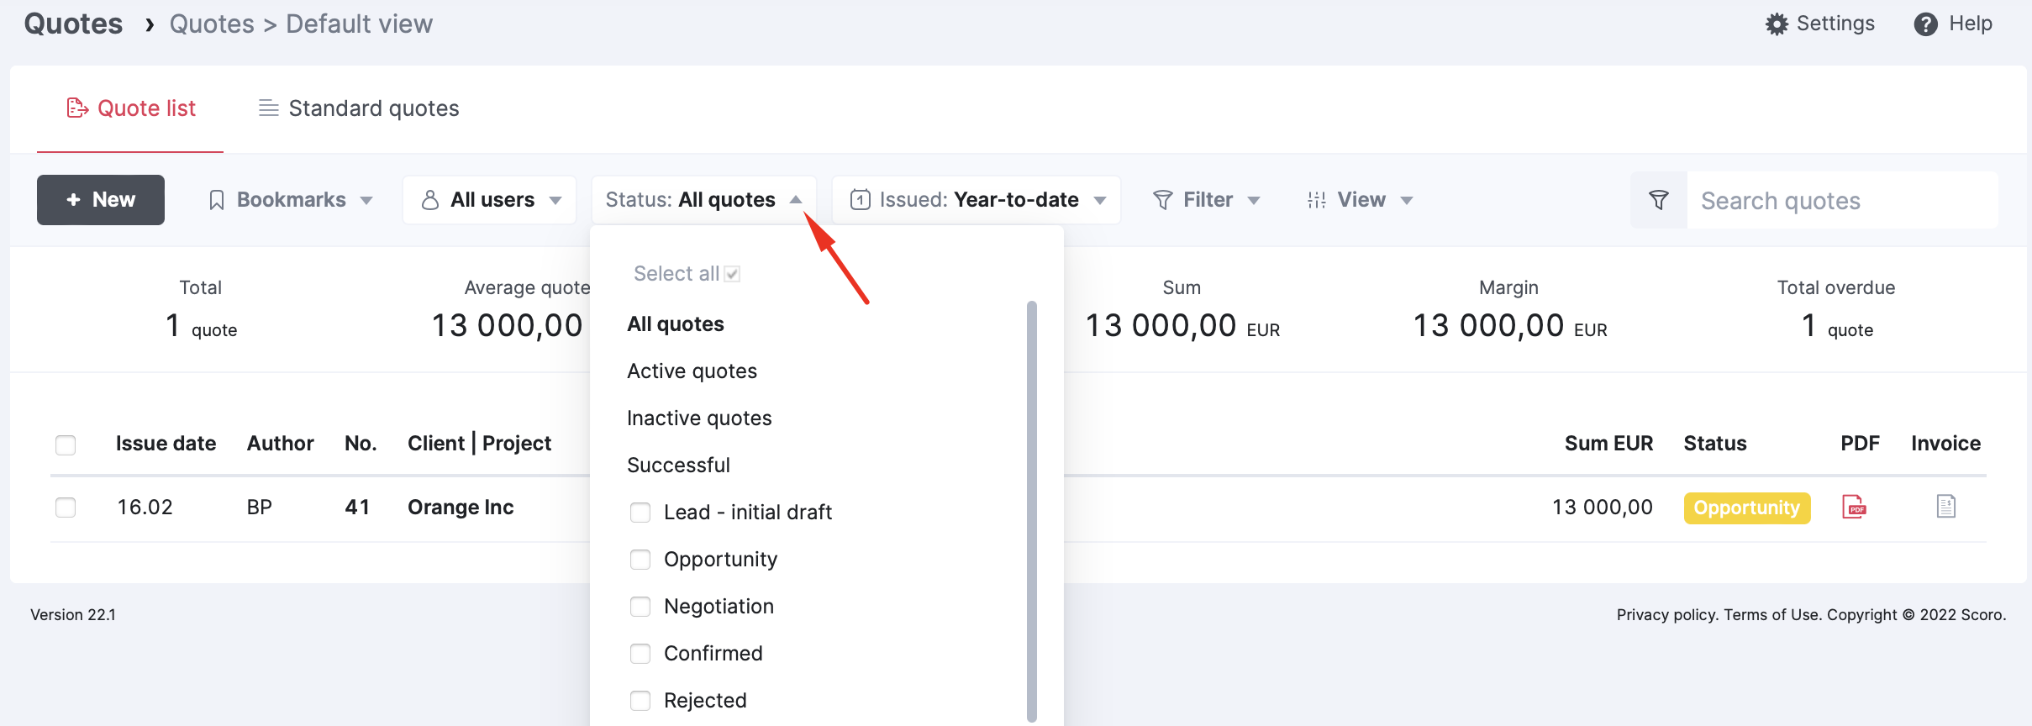This screenshot has height=726, width=2032.
Task: Switch to the Standard quotes tab
Action: [359, 108]
